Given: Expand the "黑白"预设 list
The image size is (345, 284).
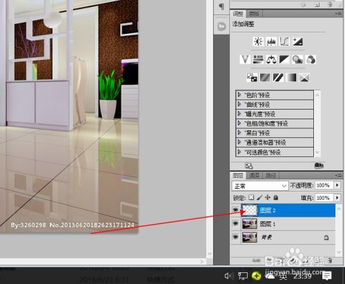Looking at the screenshot, I should 239,133.
